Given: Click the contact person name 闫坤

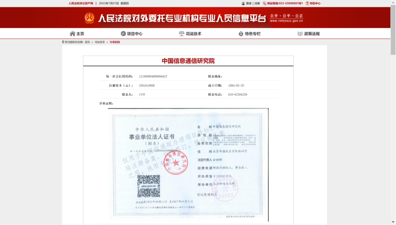Looking at the screenshot, I should pyautogui.click(x=142, y=95).
